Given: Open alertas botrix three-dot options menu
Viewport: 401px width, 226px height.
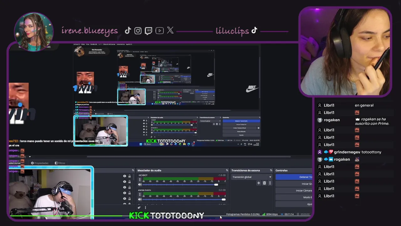Looking at the screenshot, I should (140, 195).
